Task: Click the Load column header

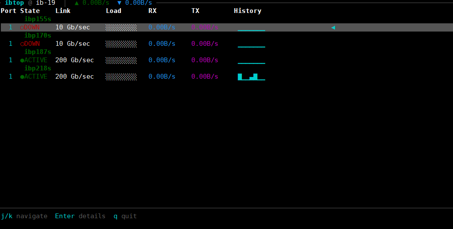Action: click(x=114, y=11)
